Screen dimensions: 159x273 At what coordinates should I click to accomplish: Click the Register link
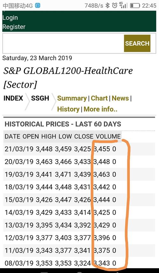(14, 27)
